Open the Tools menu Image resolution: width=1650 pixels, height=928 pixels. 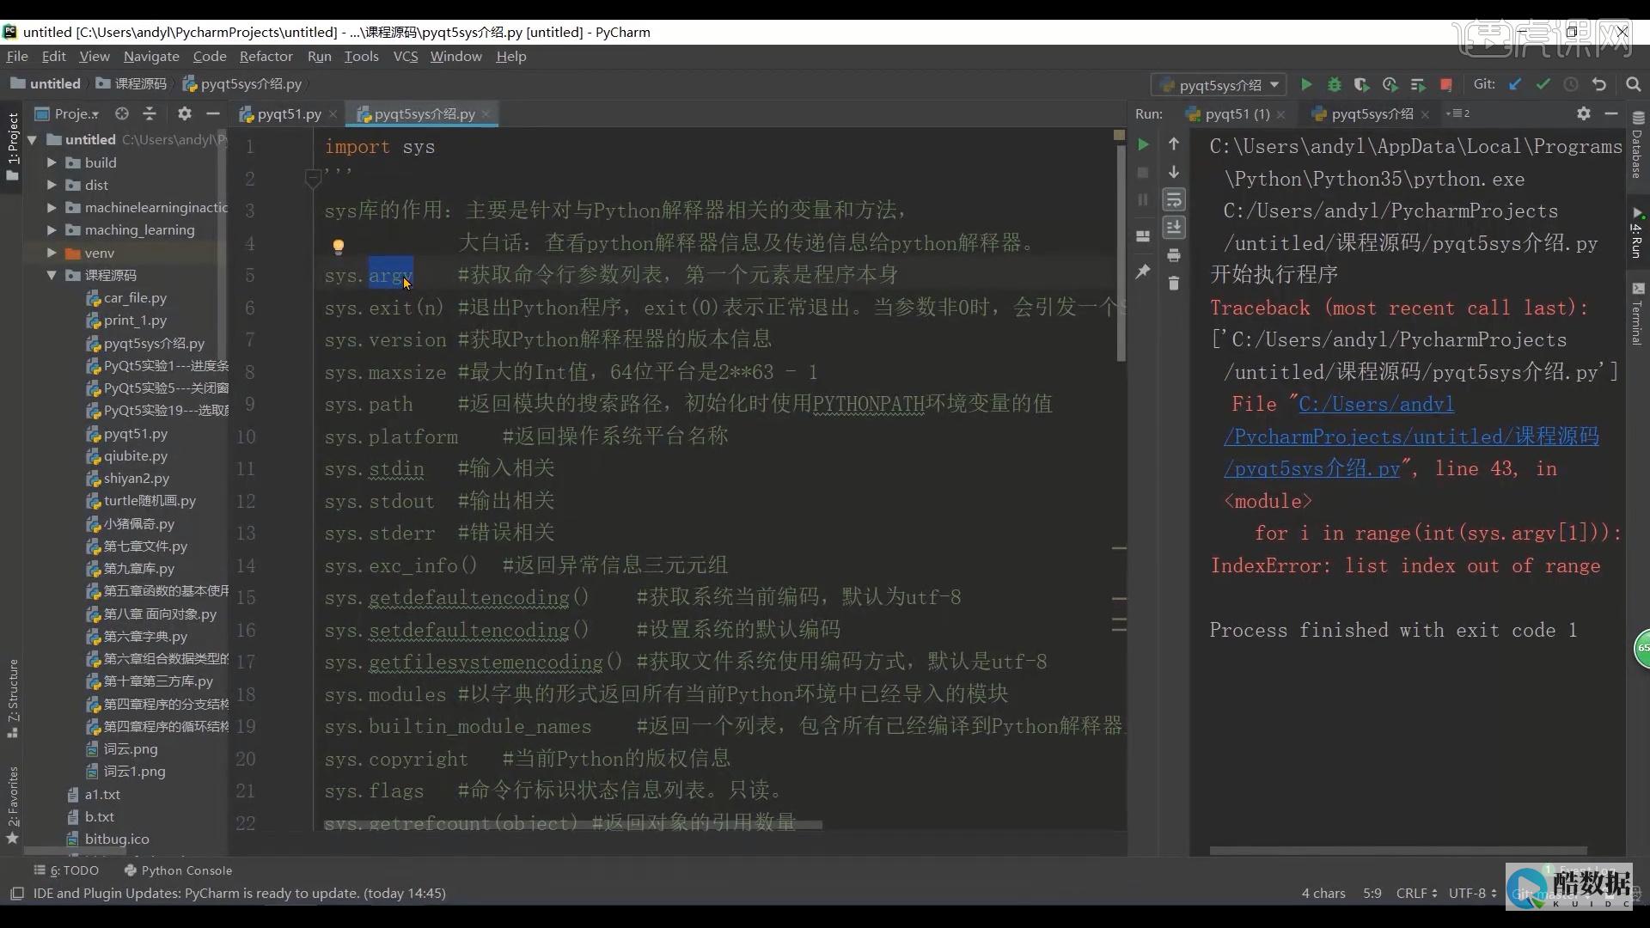click(361, 56)
